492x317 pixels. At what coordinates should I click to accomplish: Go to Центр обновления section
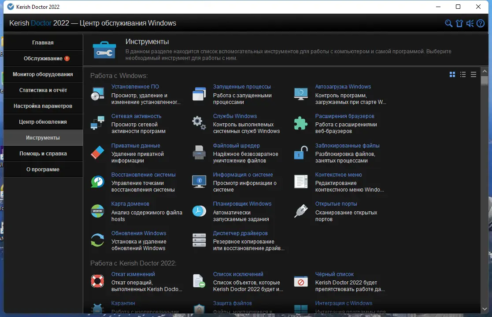(43, 122)
